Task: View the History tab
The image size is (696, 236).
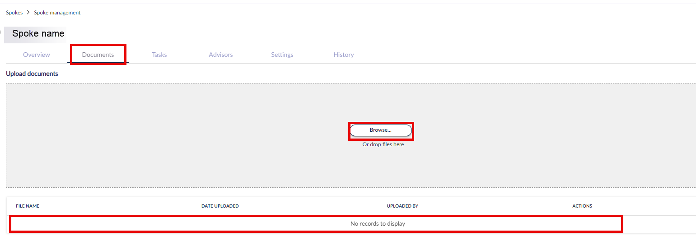Action: click(344, 55)
